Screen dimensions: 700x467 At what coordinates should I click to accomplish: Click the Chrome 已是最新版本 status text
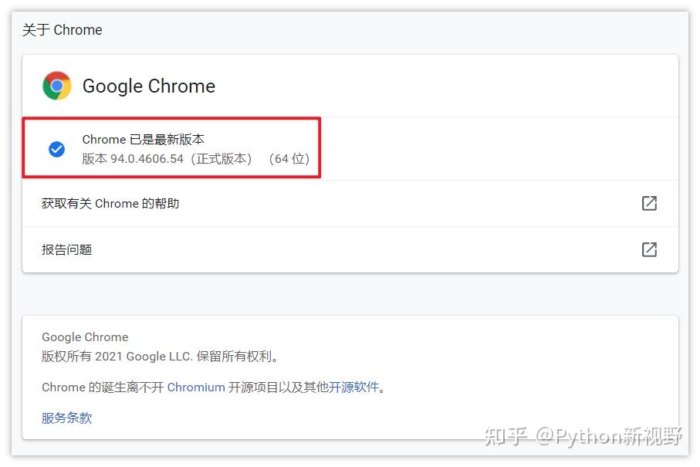(142, 140)
